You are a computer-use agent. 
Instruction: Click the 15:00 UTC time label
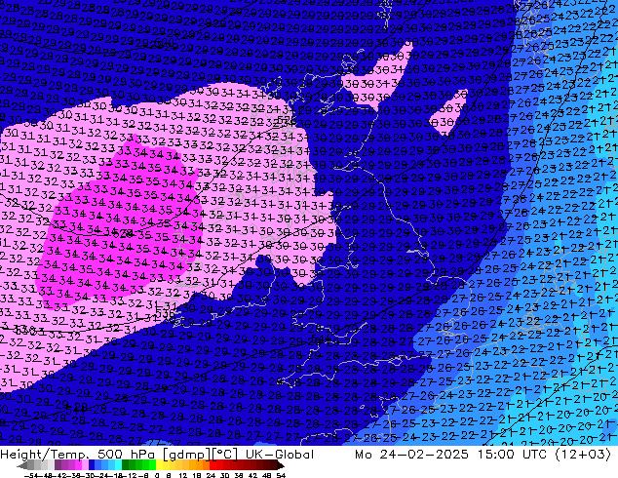(x=513, y=455)
